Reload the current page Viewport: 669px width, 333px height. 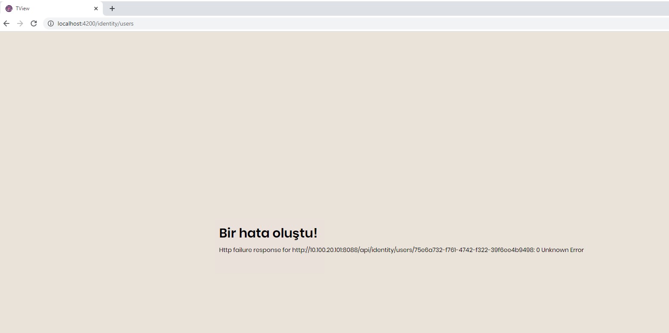(x=34, y=23)
